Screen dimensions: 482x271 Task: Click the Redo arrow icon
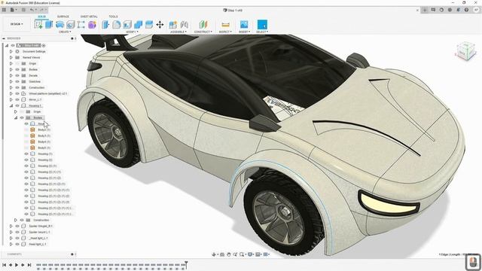pyautogui.click(x=42, y=10)
